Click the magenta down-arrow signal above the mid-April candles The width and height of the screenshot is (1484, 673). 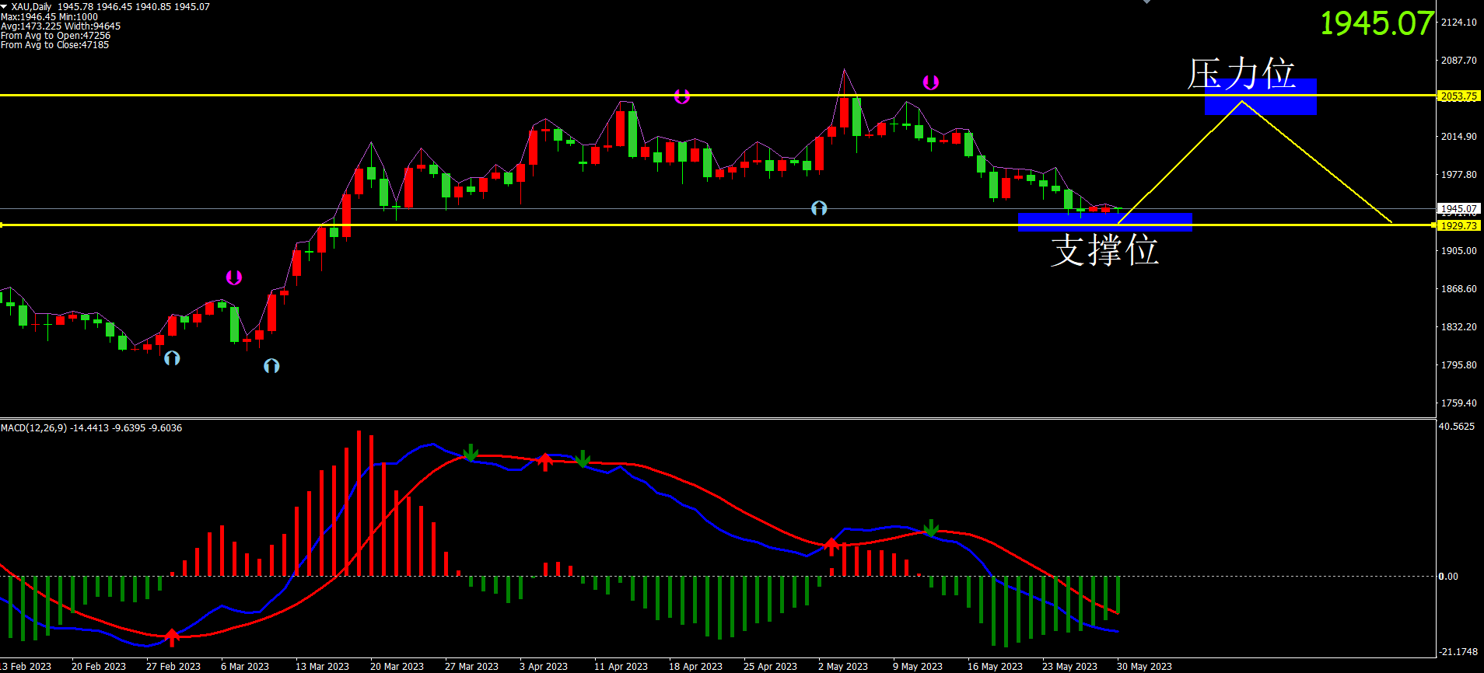point(682,96)
